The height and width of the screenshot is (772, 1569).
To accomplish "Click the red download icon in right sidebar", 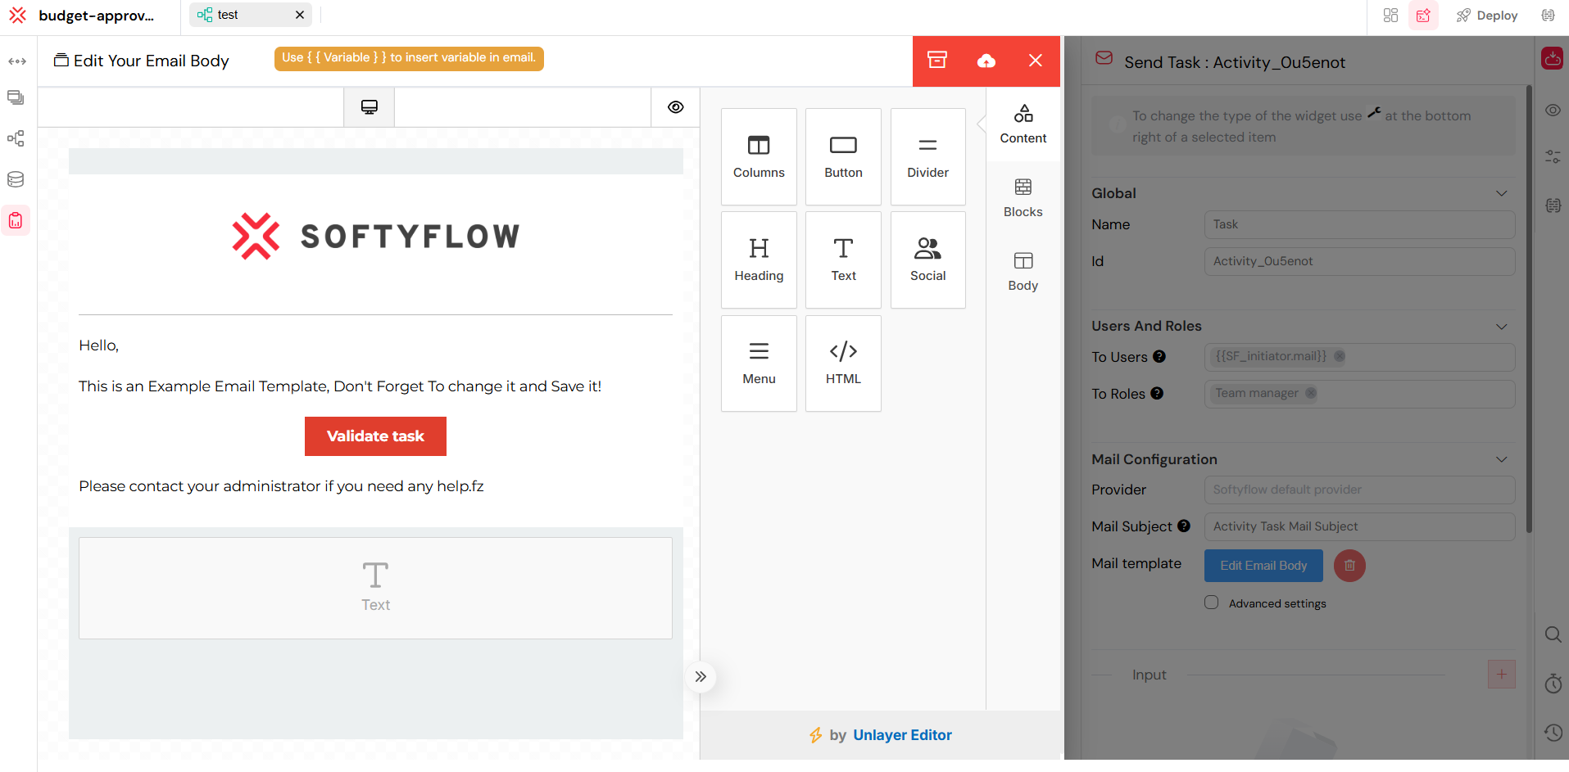I will pos(1553,58).
